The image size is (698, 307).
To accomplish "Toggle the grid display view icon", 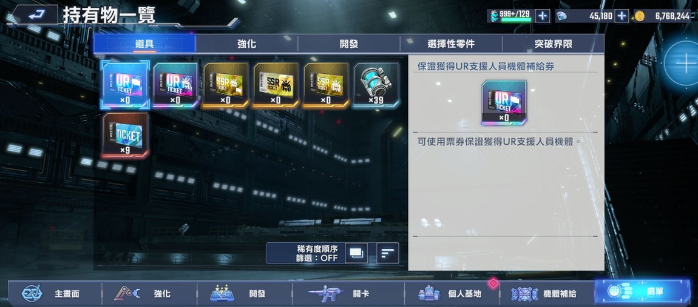I will [x=356, y=253].
